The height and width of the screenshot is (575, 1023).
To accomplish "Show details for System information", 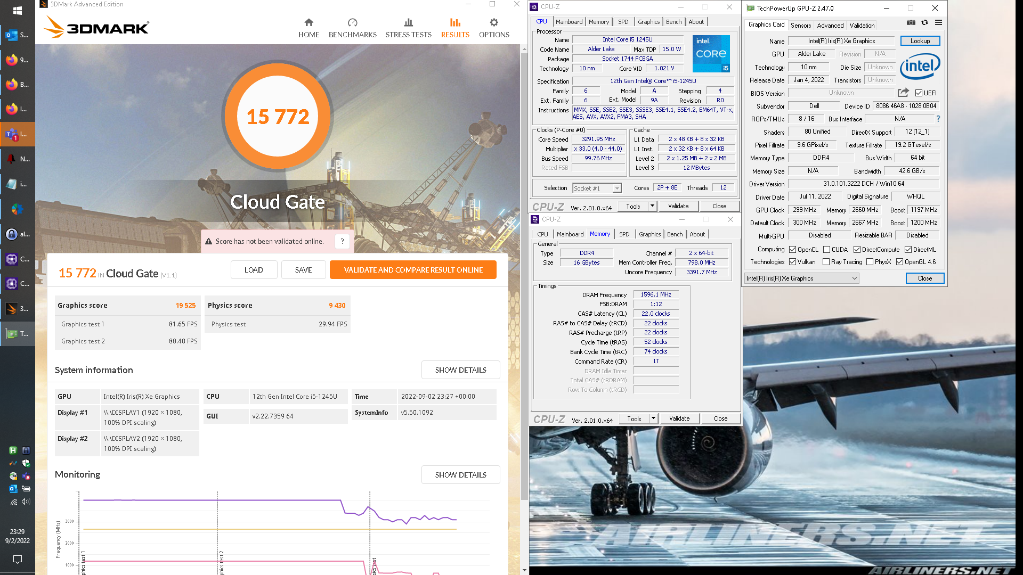I will point(460,370).
